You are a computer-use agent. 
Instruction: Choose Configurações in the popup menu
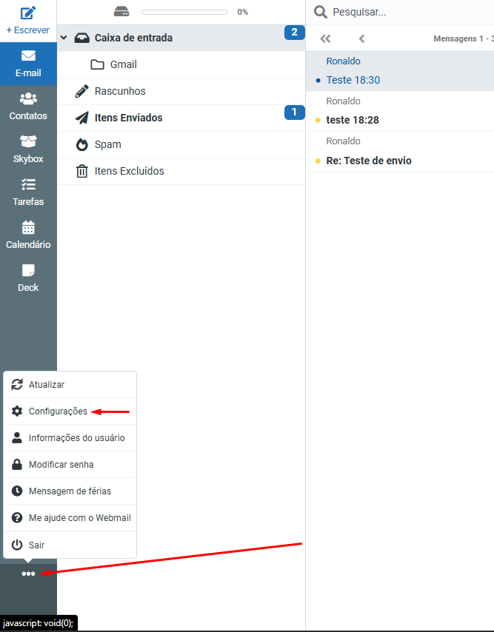click(70, 411)
